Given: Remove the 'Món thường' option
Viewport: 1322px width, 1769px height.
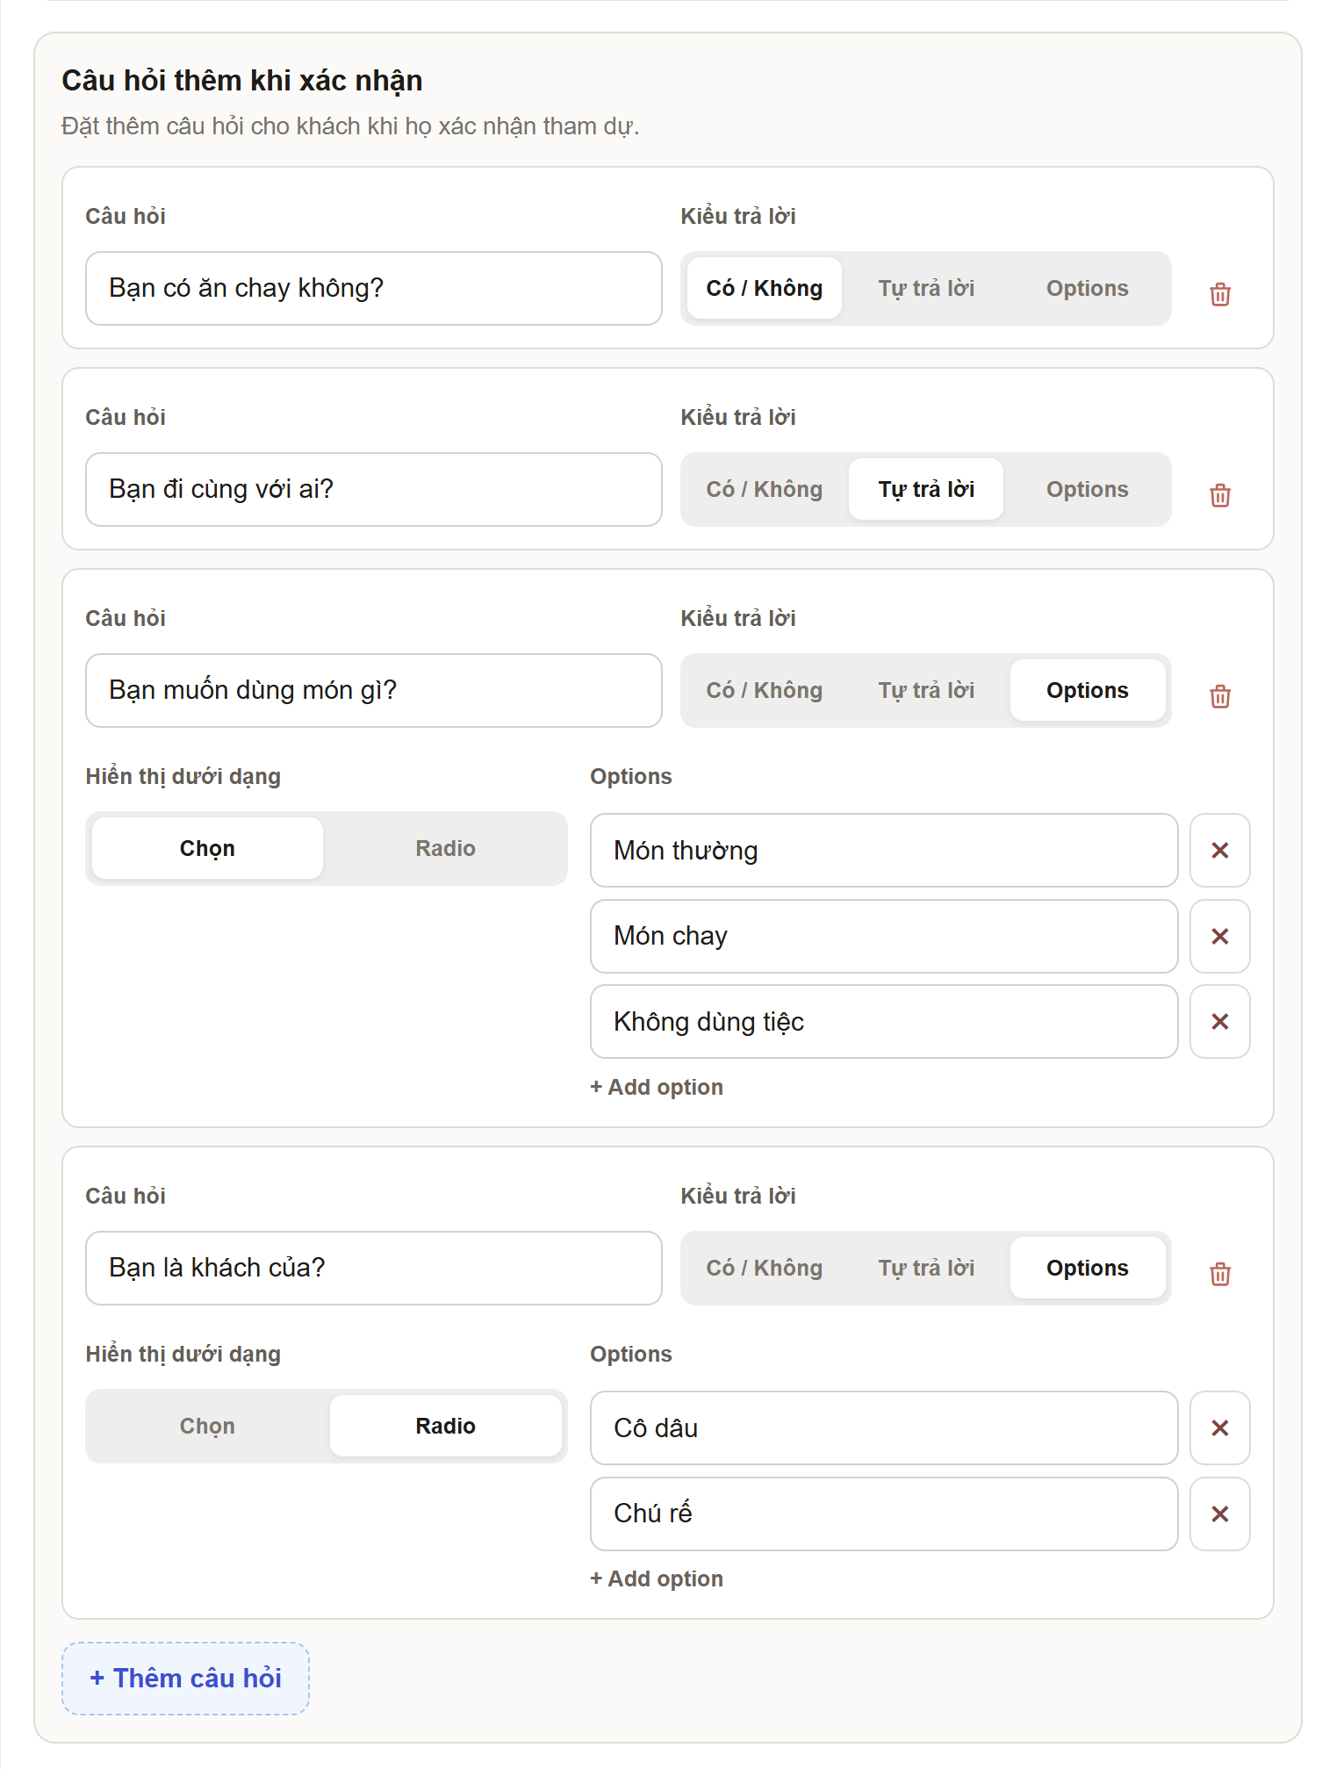Looking at the screenshot, I should click(x=1219, y=850).
